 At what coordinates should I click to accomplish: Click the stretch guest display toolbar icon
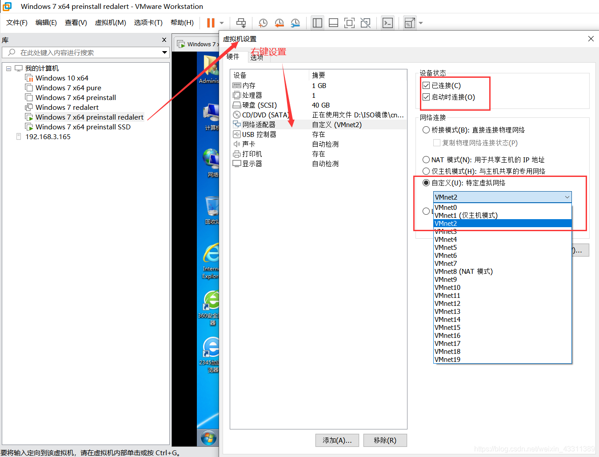[x=409, y=23]
